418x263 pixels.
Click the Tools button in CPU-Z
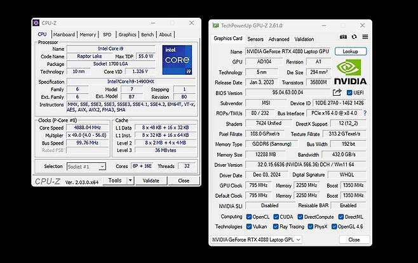click(x=115, y=181)
